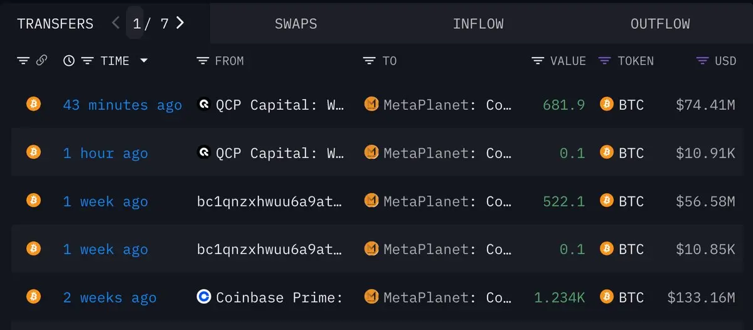Go to next transfers page arrow
The height and width of the screenshot is (330, 753).
pos(180,23)
